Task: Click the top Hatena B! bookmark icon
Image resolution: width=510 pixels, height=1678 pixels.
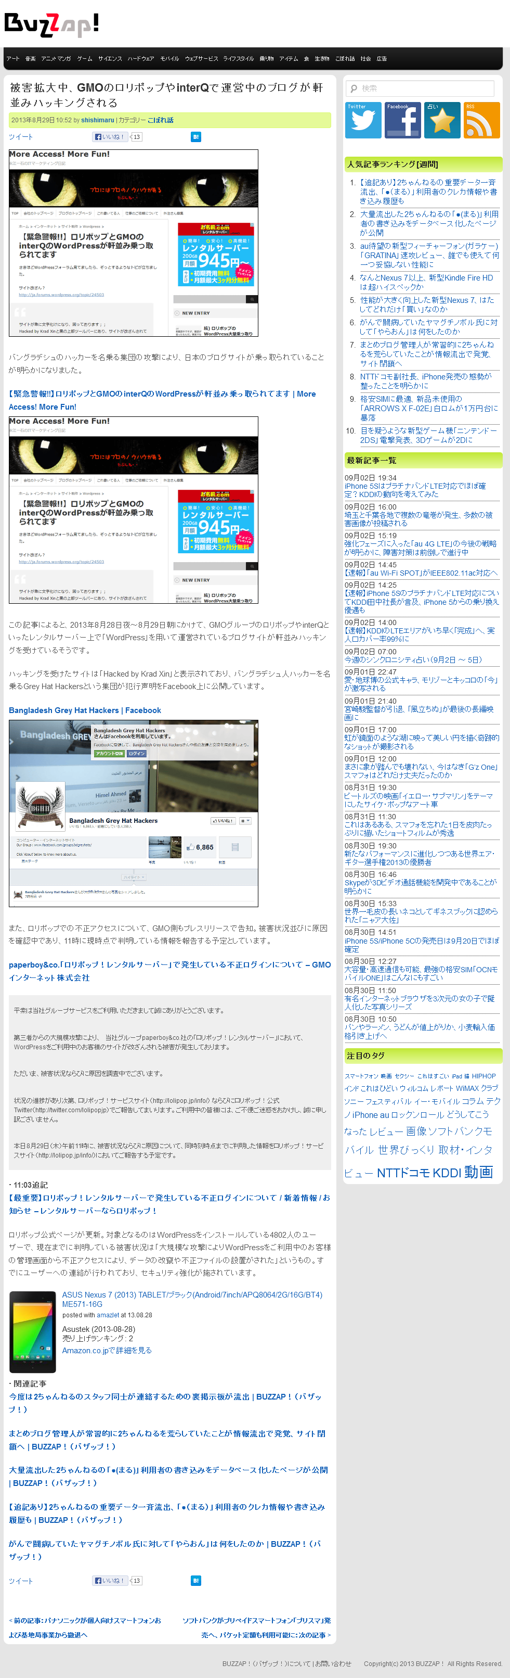Action: (x=196, y=137)
